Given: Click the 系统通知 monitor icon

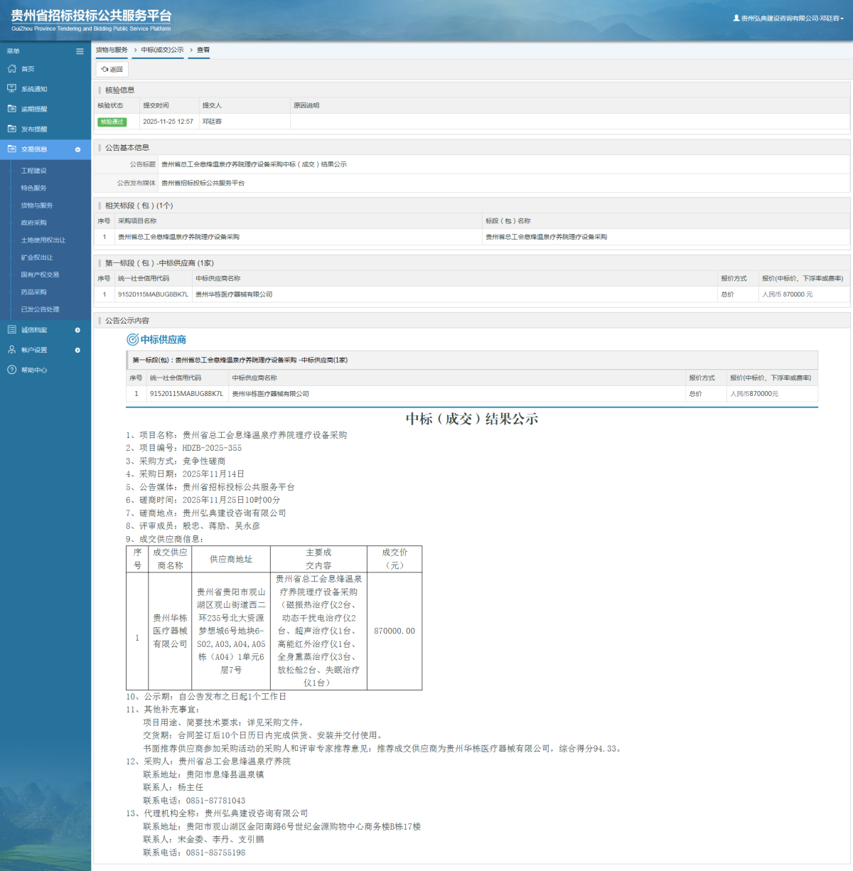Looking at the screenshot, I should click(11, 89).
